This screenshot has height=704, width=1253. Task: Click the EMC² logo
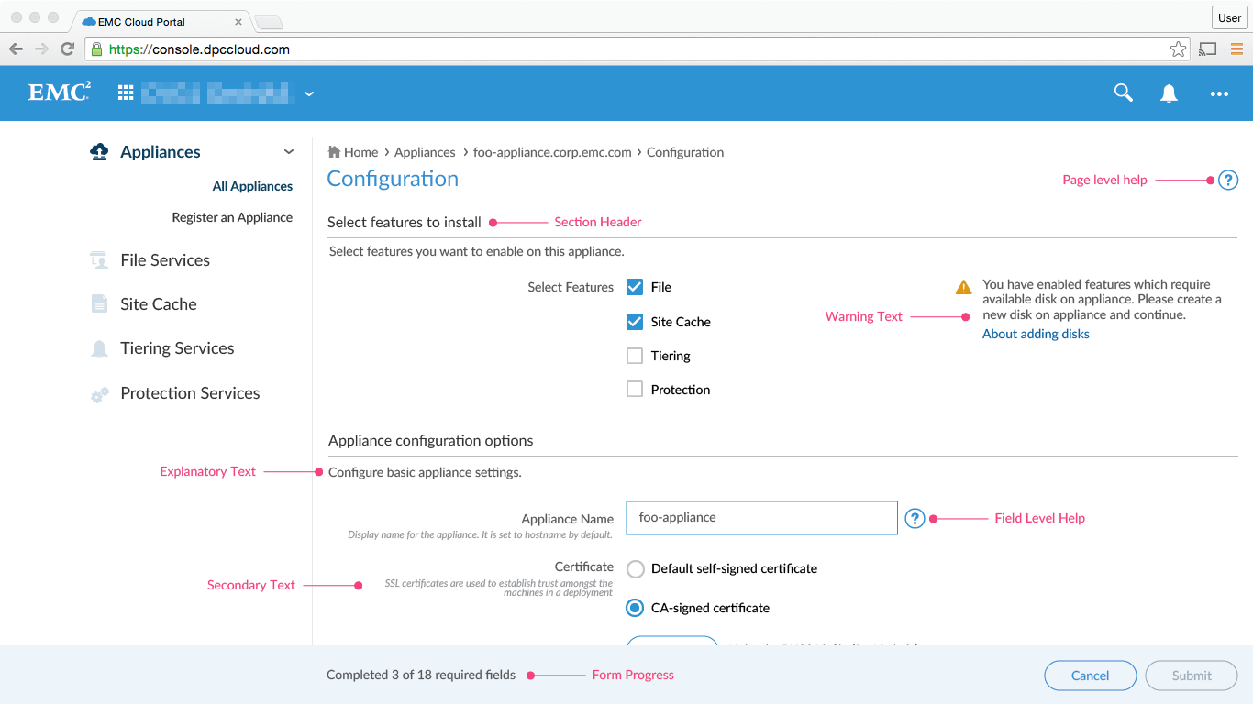(x=58, y=92)
